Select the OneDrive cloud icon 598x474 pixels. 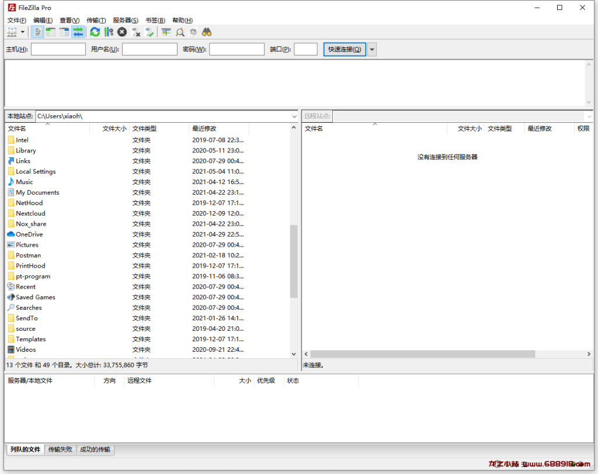click(11, 234)
